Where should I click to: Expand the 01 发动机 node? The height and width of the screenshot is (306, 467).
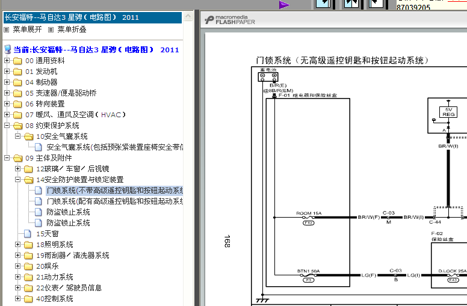click(7, 72)
